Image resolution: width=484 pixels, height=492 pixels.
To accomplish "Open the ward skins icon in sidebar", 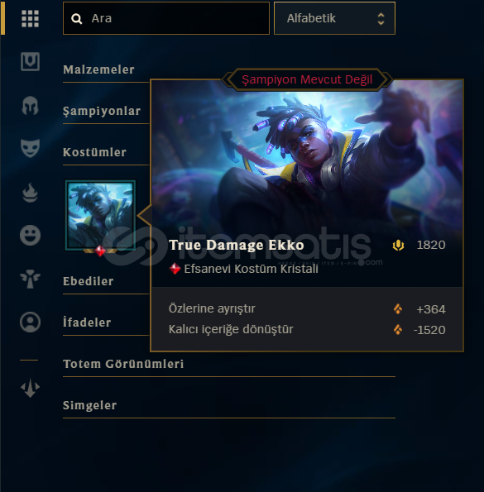I will (30, 279).
